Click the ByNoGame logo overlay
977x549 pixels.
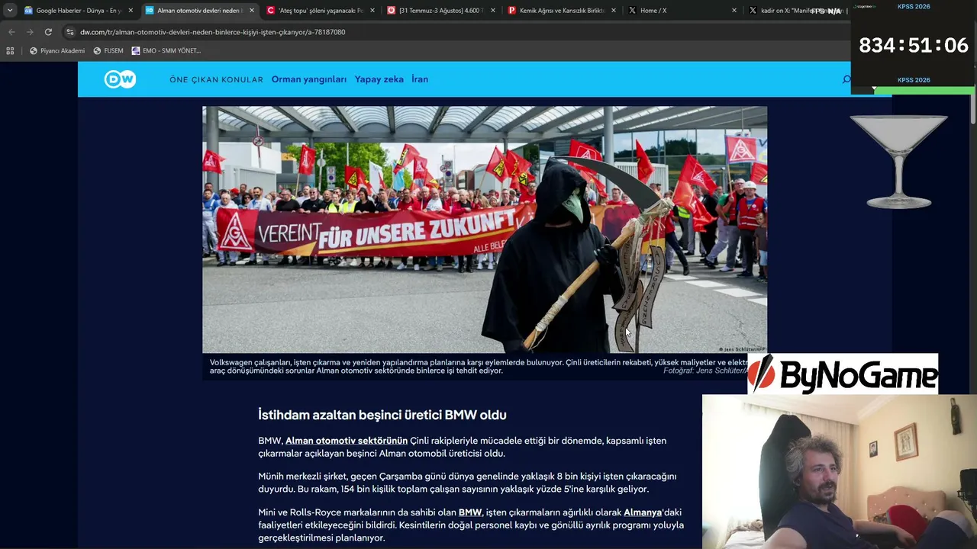(843, 374)
